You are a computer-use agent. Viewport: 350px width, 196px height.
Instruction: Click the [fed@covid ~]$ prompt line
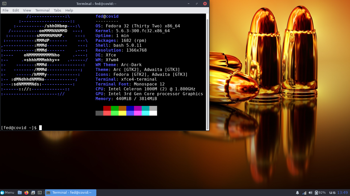(x=21, y=128)
